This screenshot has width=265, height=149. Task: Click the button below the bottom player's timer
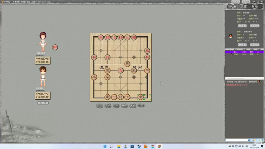coord(43,103)
